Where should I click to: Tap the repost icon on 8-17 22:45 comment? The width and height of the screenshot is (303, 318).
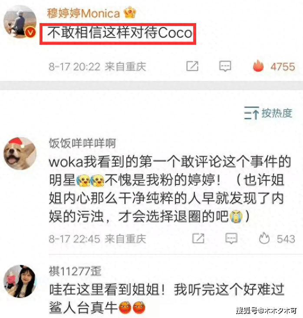coord(198,238)
